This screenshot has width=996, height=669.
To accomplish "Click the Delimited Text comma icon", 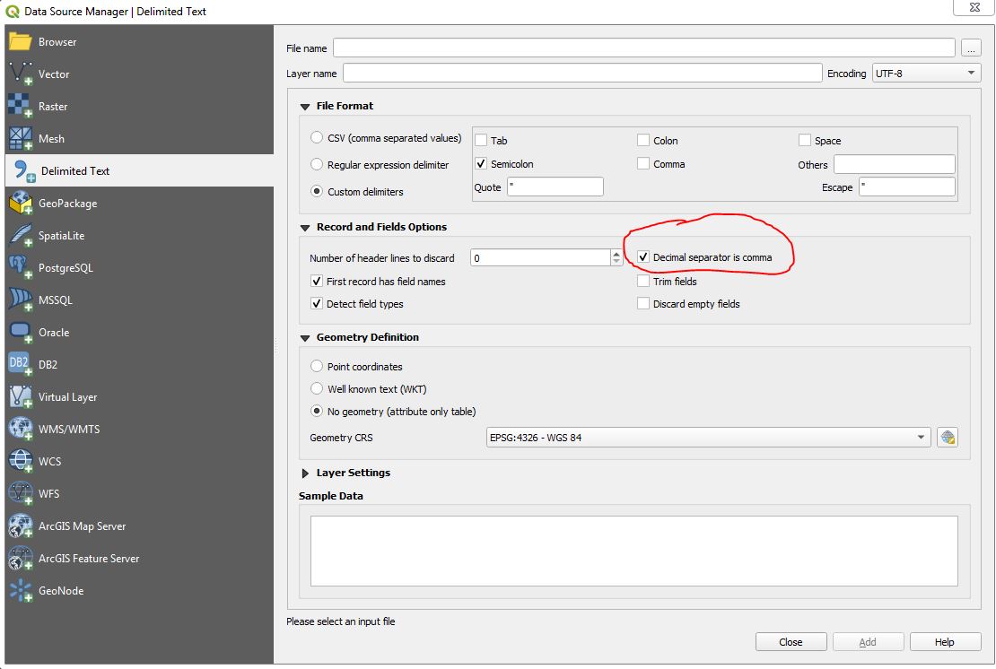I will pyautogui.click(x=24, y=170).
